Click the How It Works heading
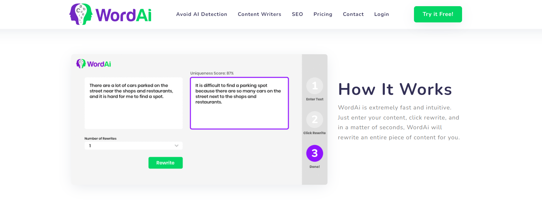This screenshot has width=542, height=214. pyautogui.click(x=395, y=89)
